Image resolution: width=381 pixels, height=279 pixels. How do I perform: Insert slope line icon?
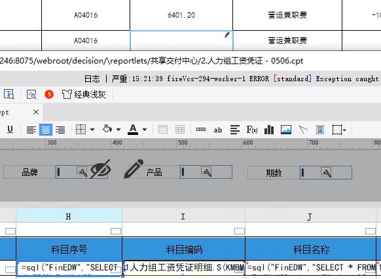click(303, 130)
